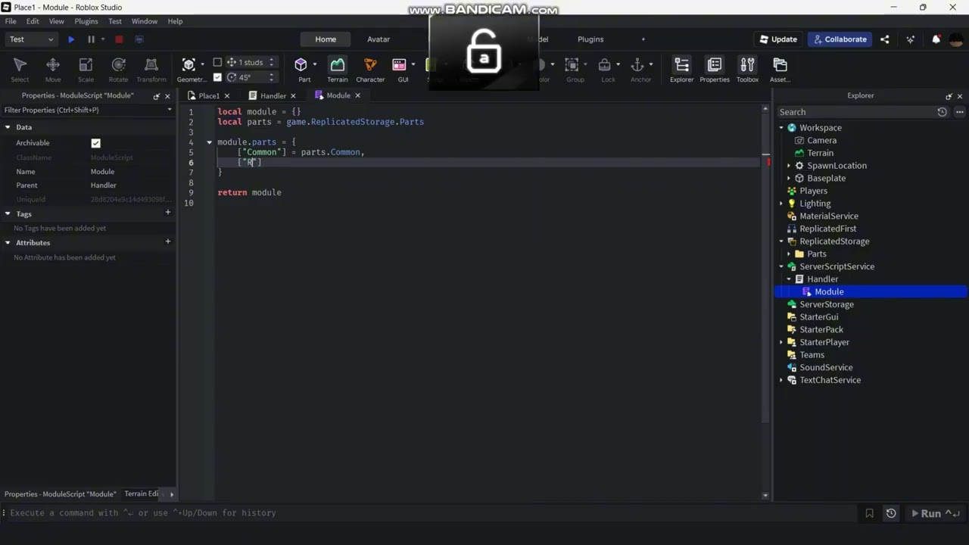
Task: Open Explorer search options menu
Action: (x=959, y=112)
